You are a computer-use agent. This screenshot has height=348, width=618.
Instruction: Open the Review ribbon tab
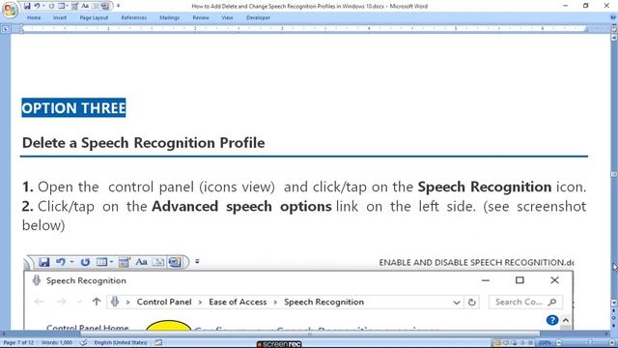tap(201, 17)
